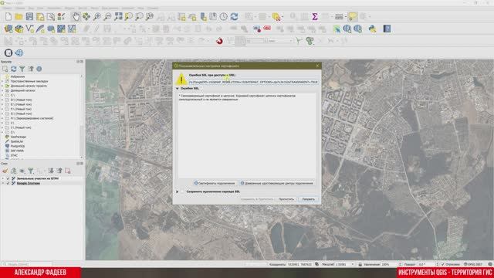The height and width of the screenshot is (278, 494).
Task: Open the Browser panel blue info icon
Action: 39,69
